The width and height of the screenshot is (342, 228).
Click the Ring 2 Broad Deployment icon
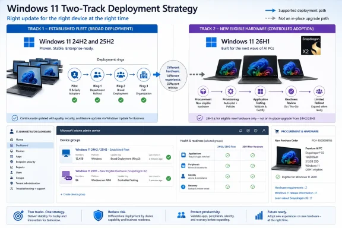pyautogui.click(x=121, y=75)
